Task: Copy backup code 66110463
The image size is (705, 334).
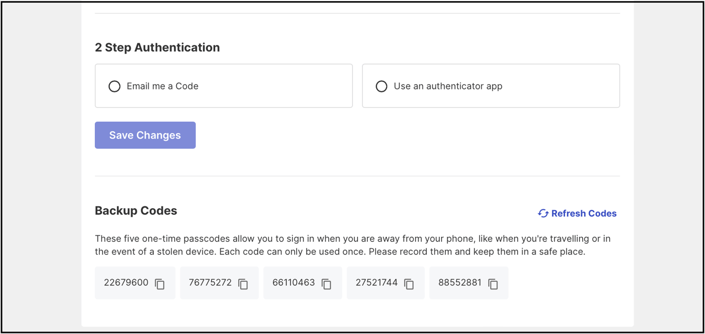Action: coord(326,283)
